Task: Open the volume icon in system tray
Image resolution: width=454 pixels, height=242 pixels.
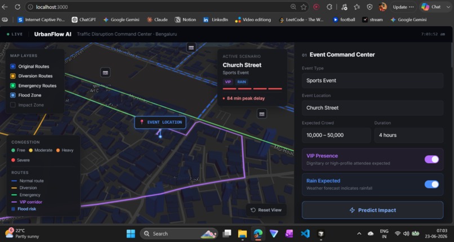Action: tap(406, 234)
